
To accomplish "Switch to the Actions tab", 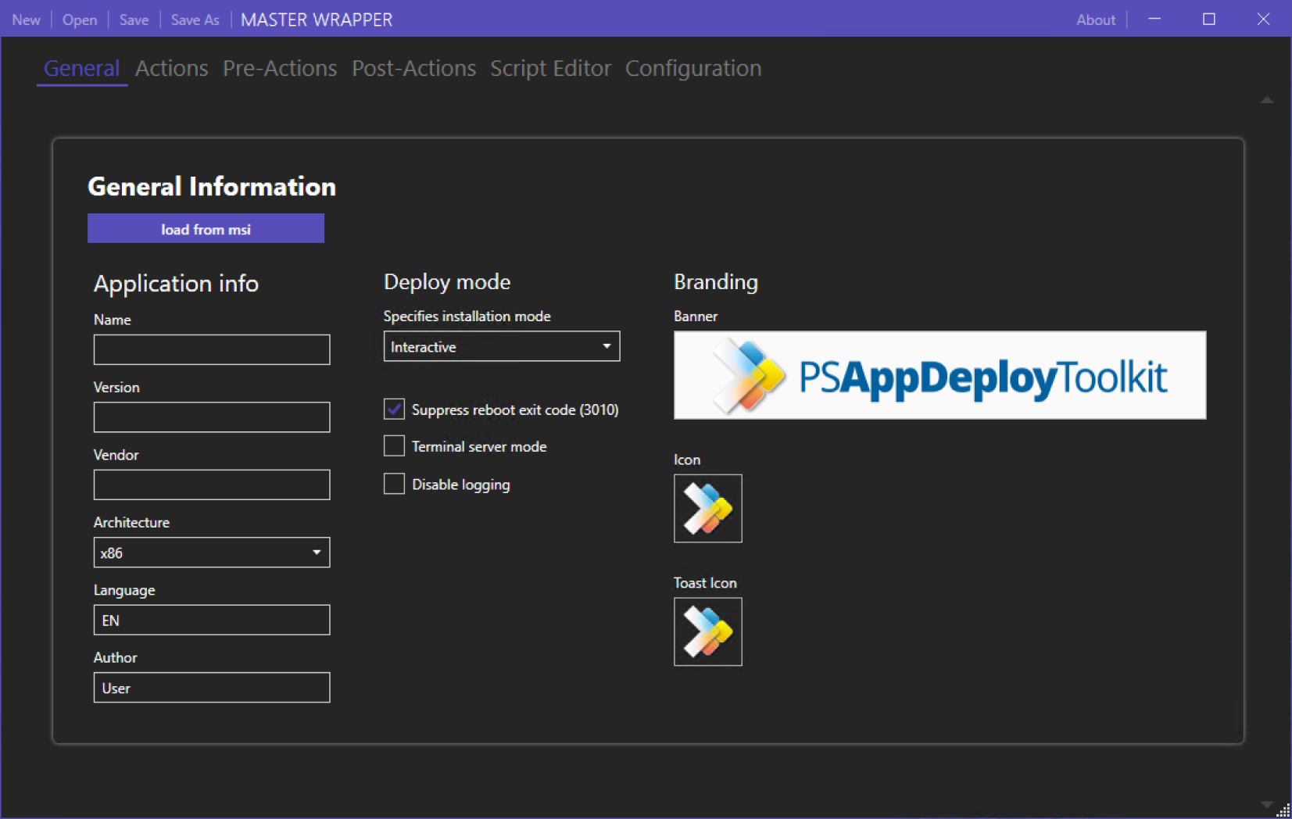I will [171, 69].
